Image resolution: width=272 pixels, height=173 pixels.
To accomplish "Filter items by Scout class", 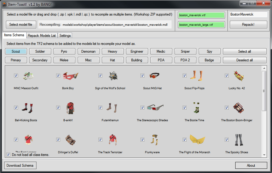I will tap(16, 51).
